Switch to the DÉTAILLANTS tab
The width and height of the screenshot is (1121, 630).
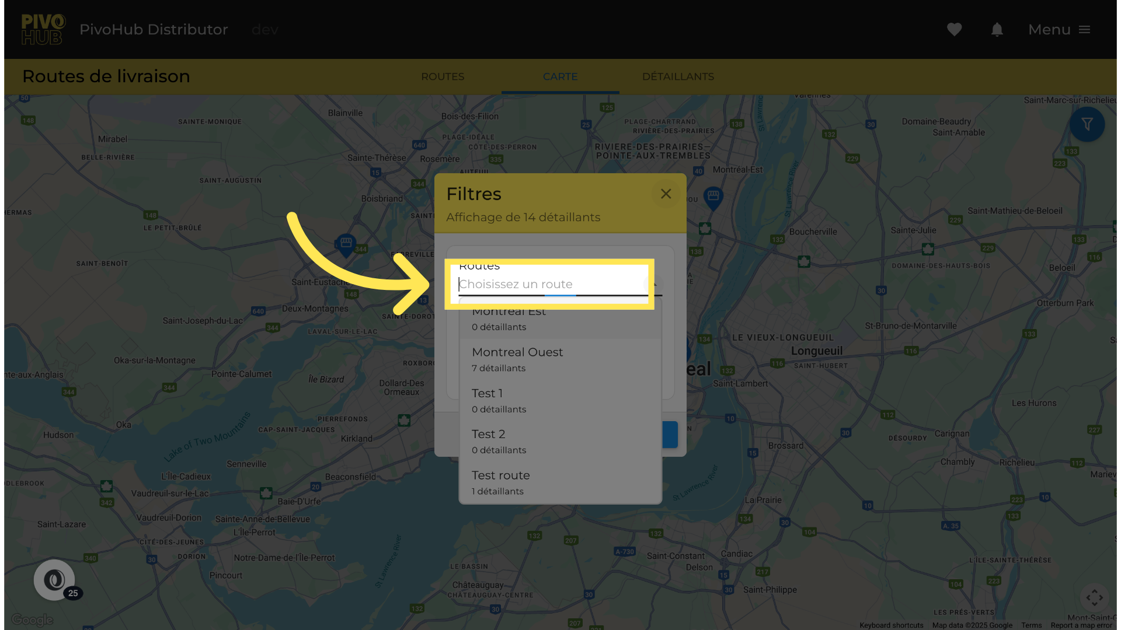678,77
